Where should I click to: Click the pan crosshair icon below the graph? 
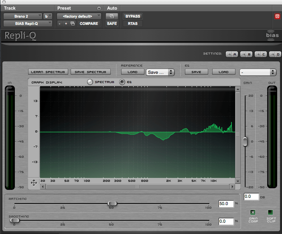click(x=34, y=183)
